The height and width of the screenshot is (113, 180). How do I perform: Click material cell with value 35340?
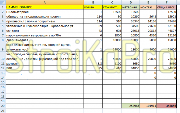click(x=130, y=21)
